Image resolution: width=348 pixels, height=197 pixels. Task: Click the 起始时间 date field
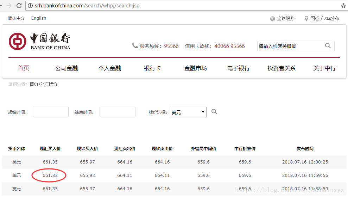51,112
